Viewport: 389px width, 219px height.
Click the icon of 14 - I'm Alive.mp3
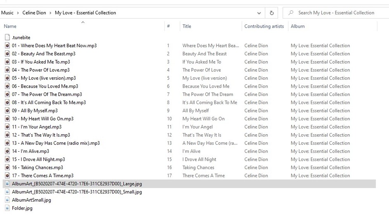point(7,151)
